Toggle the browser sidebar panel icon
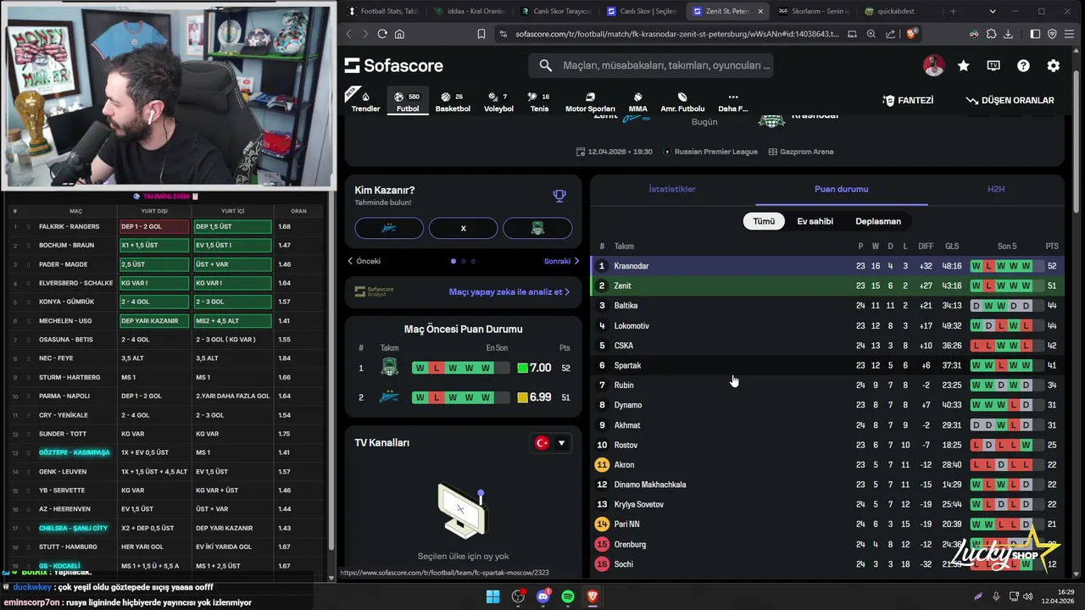 [x=1035, y=34]
